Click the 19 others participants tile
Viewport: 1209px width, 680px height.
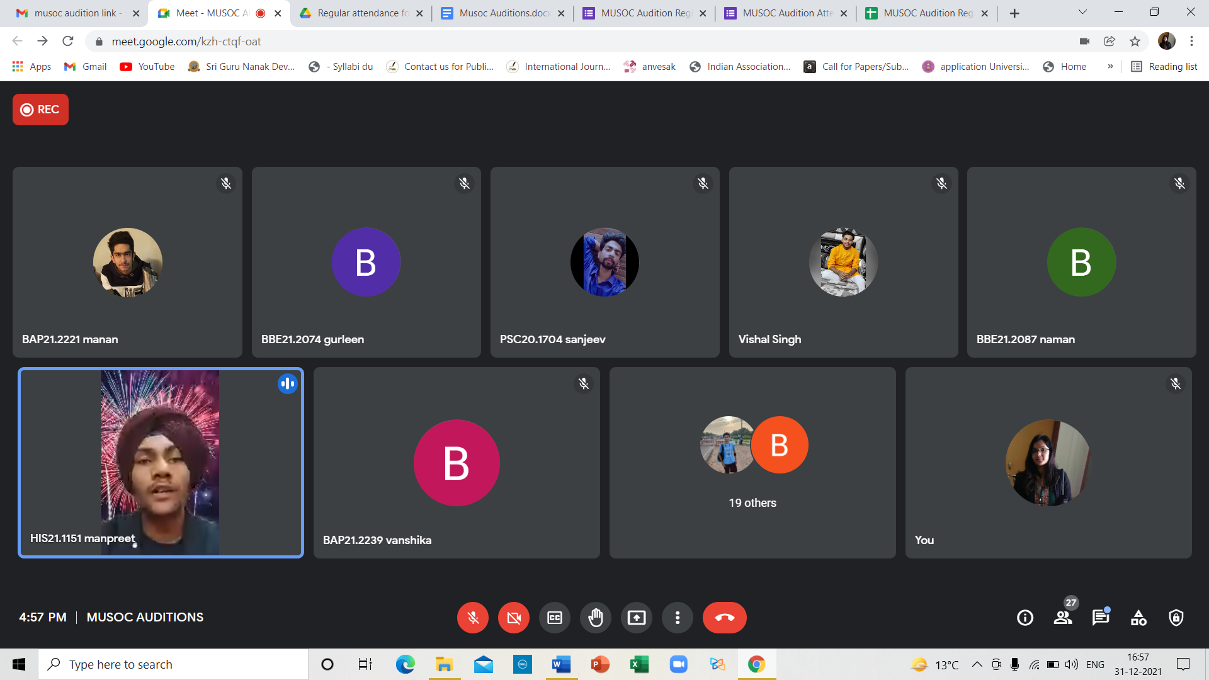752,463
